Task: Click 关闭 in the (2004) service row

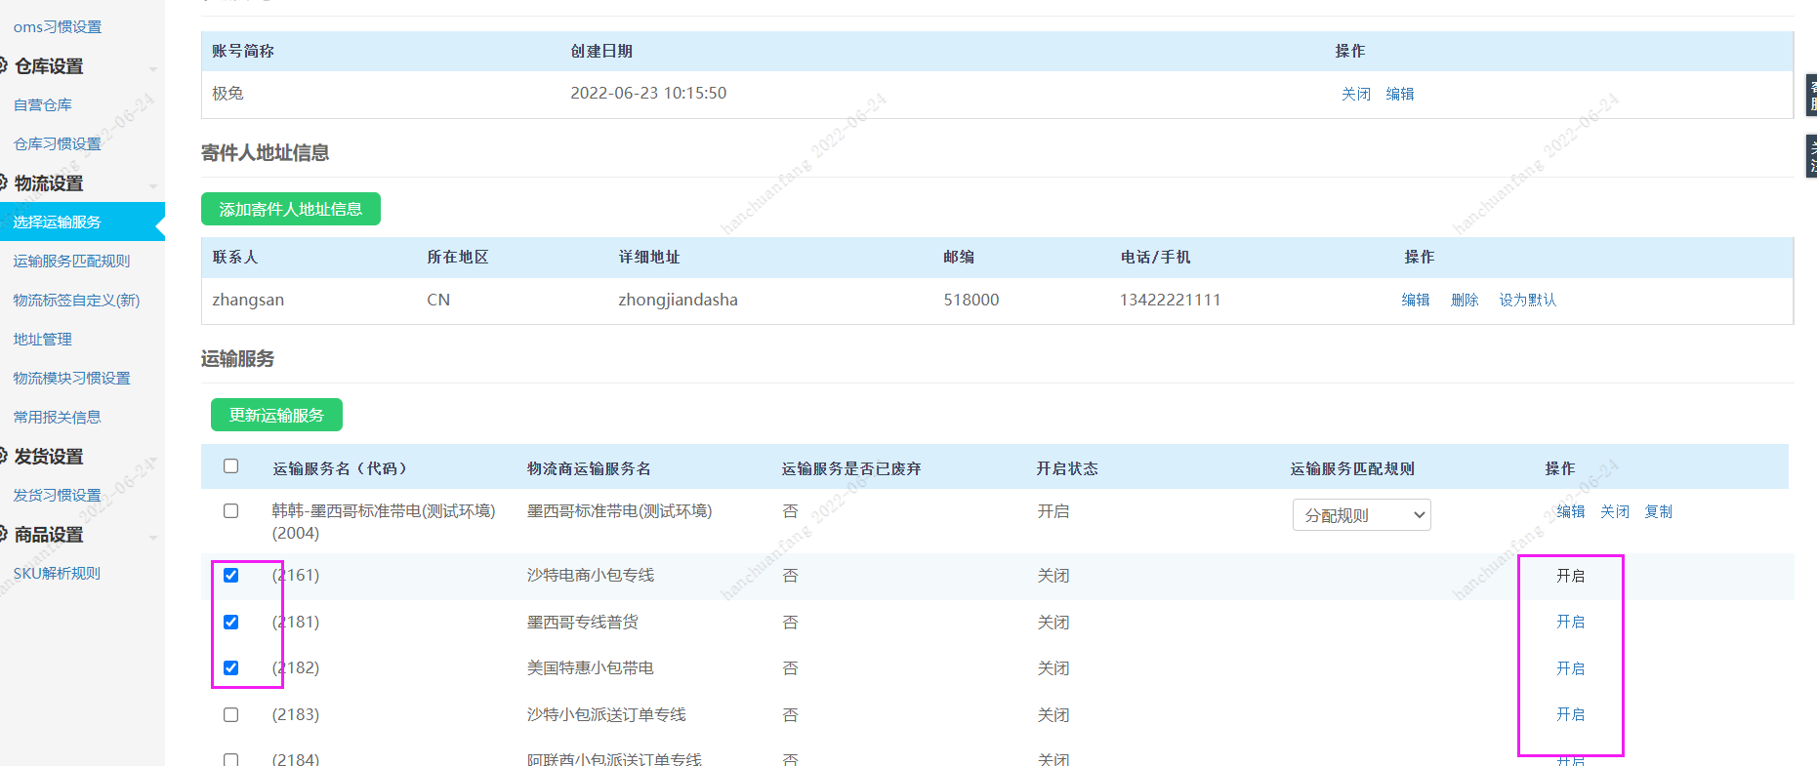Action: coord(1615,512)
